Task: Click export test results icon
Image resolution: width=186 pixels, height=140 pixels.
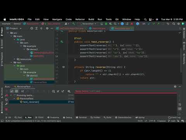Action: 63,91
